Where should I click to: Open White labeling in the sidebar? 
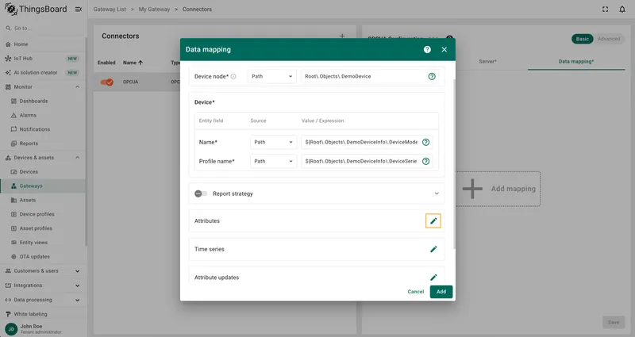click(43, 314)
